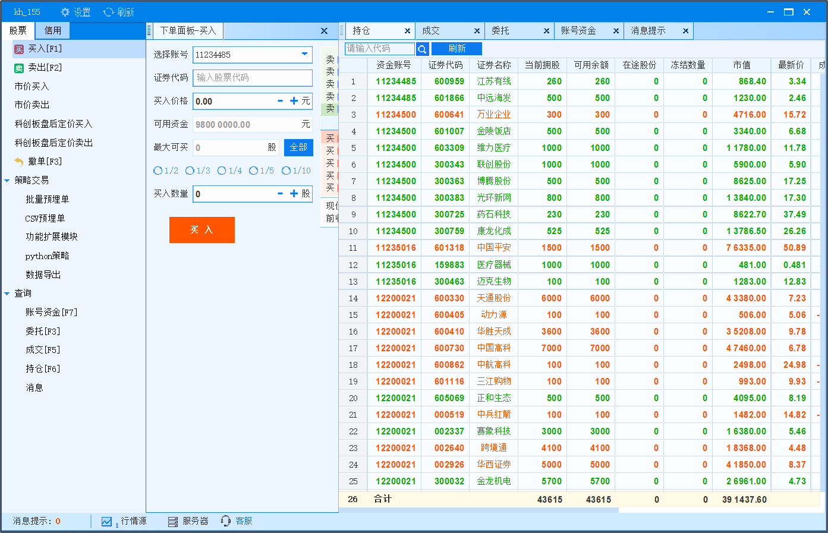Click stock code 300759 cell
Image resolution: width=828 pixels, height=533 pixels.
449,231
